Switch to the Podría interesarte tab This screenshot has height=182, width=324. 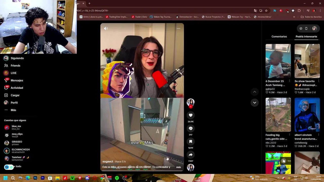point(306,37)
